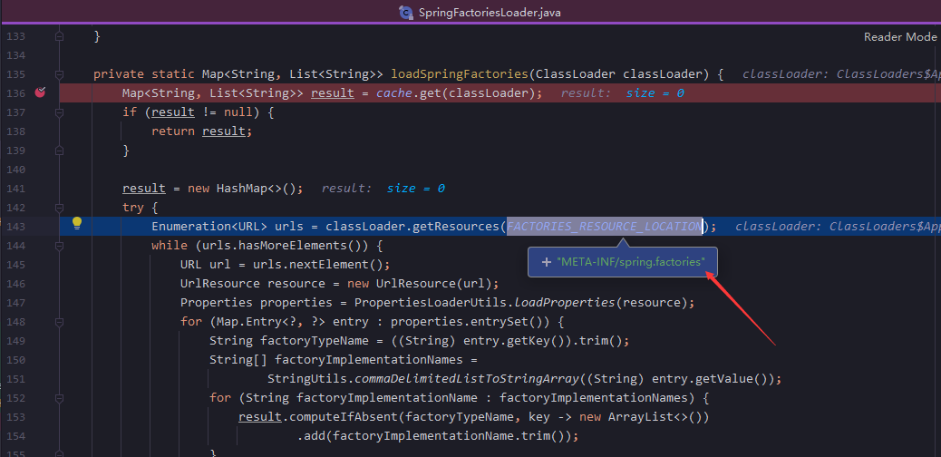Click line number 136 in the gutter
Screen dimensions: 941x457
coord(15,93)
